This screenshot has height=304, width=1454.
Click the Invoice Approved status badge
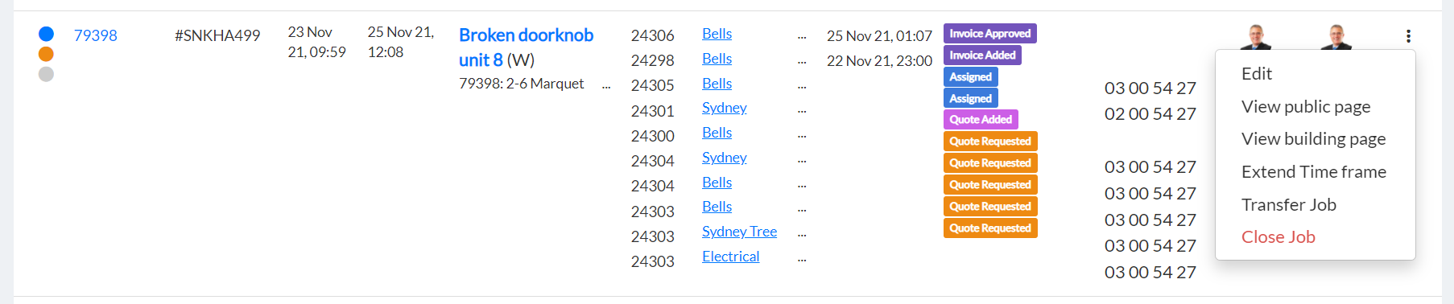click(x=989, y=33)
